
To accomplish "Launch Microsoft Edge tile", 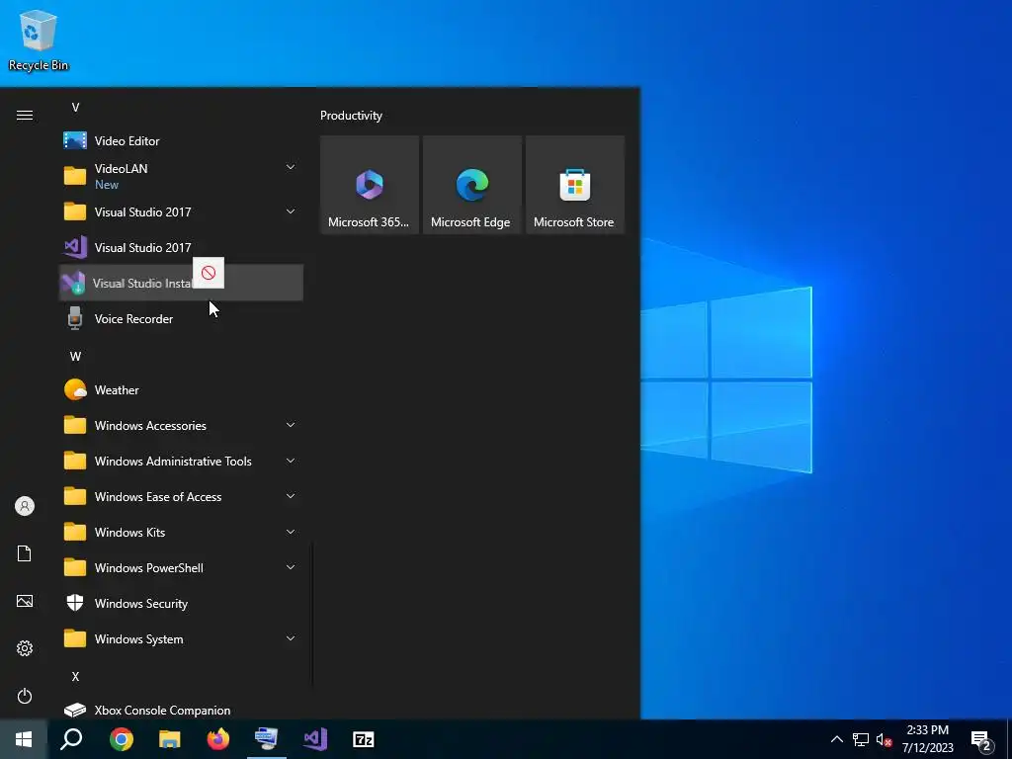I will [x=471, y=185].
